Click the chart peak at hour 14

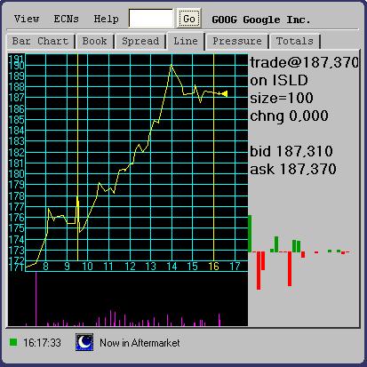click(172, 65)
